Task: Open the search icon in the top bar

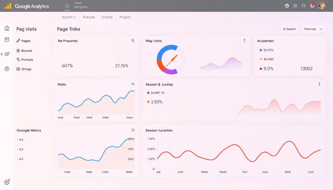Action: coord(303,6)
